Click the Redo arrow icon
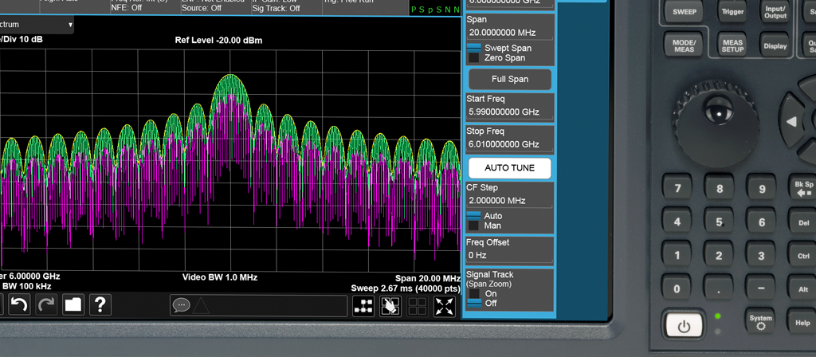Image resolution: width=816 pixels, height=357 pixels. (46, 304)
